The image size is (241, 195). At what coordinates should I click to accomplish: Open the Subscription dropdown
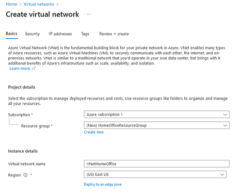point(156,115)
